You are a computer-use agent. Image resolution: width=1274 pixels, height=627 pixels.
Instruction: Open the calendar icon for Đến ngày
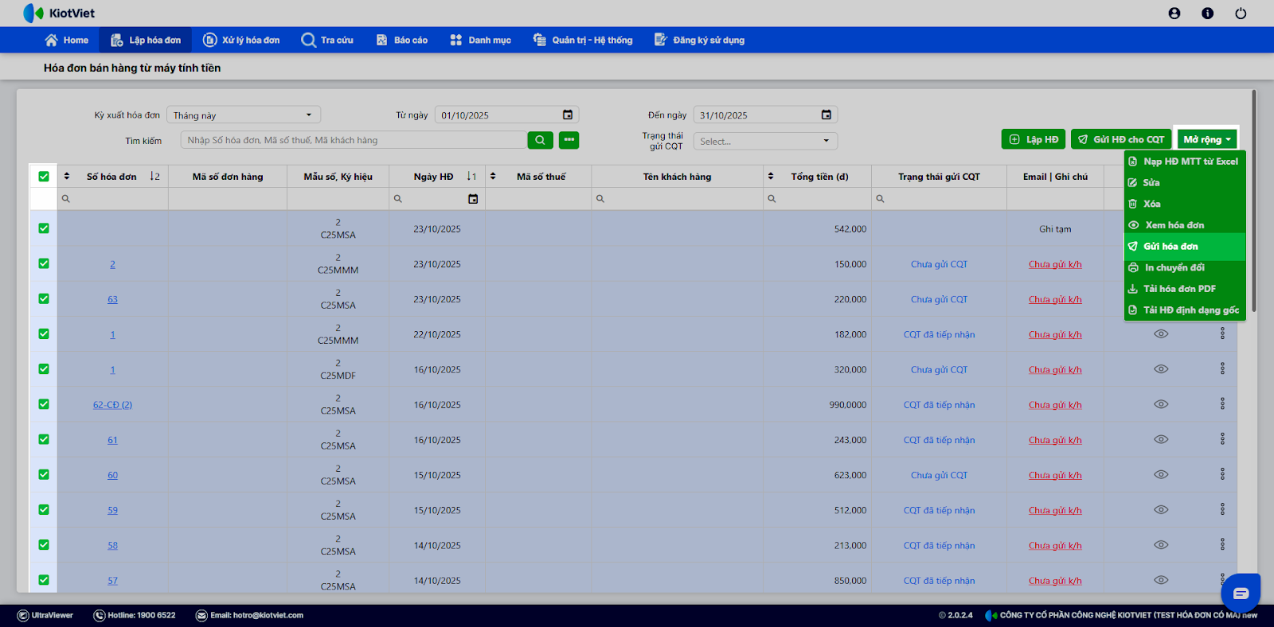tap(827, 115)
